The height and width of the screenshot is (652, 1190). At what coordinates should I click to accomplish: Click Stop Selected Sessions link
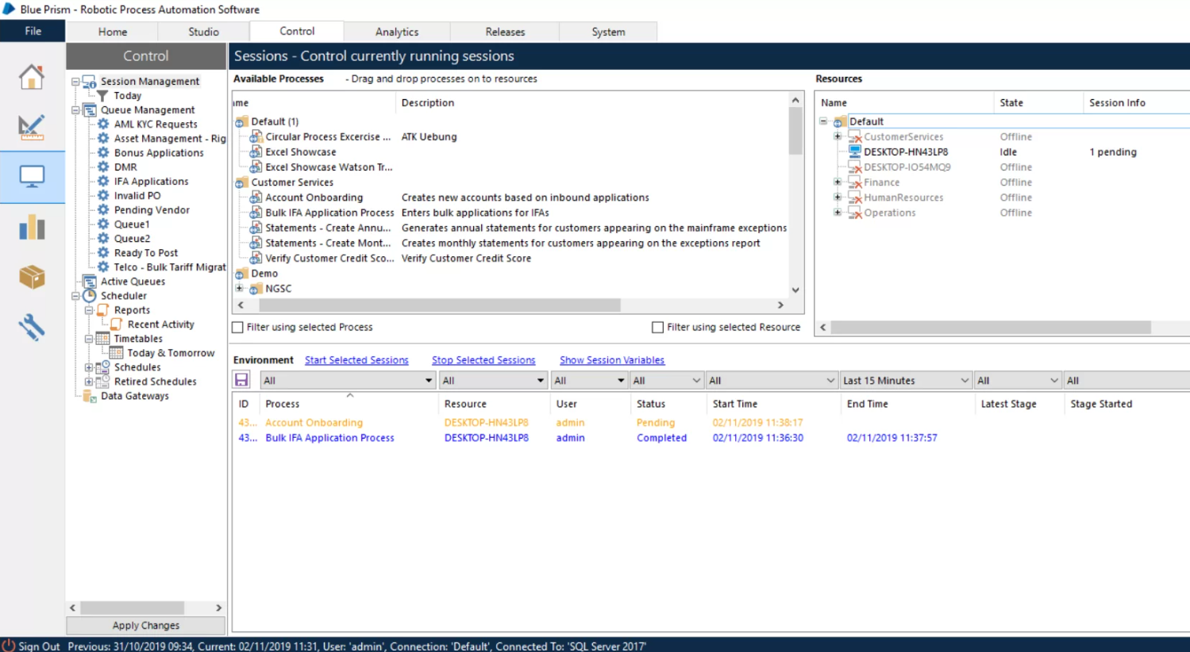(483, 360)
